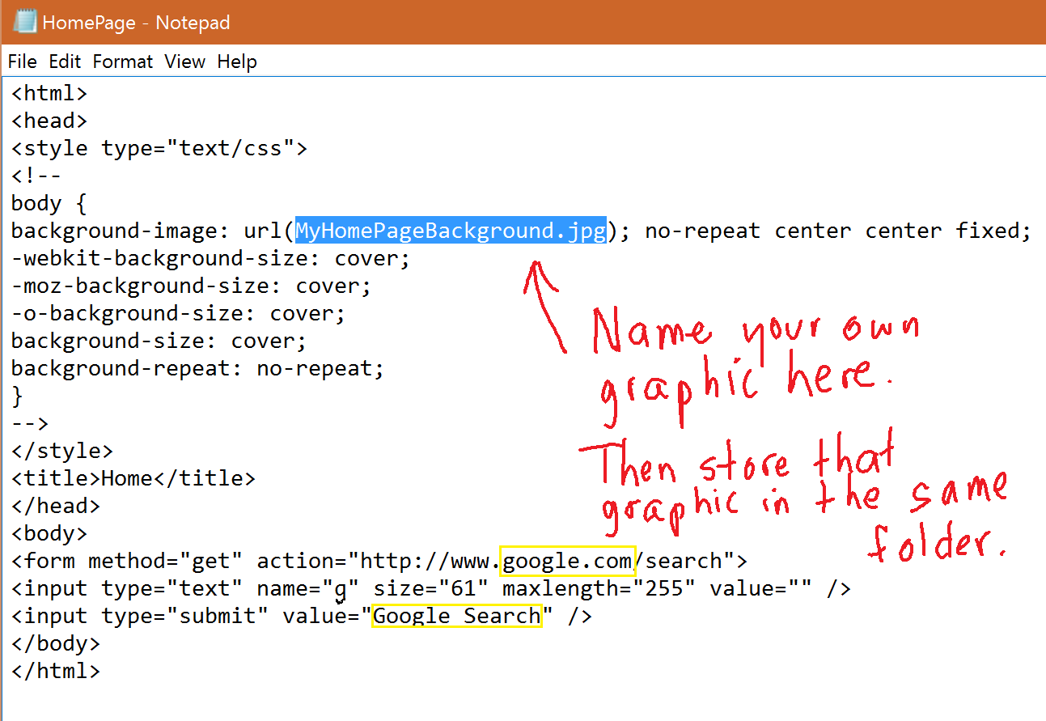Click the <!-- comment opening line
1046x721 pixels.
[x=36, y=176]
